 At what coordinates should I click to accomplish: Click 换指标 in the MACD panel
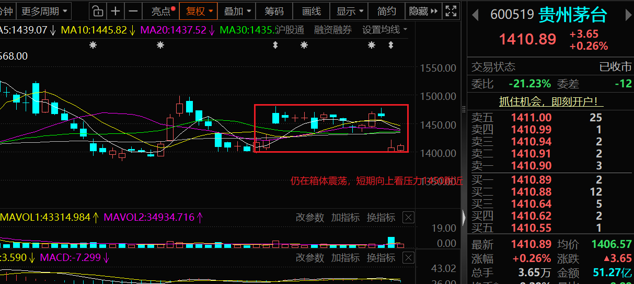point(381,258)
